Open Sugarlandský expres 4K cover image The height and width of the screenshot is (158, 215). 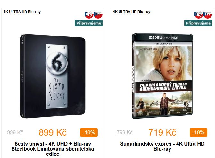pyautogui.click(x=162, y=76)
